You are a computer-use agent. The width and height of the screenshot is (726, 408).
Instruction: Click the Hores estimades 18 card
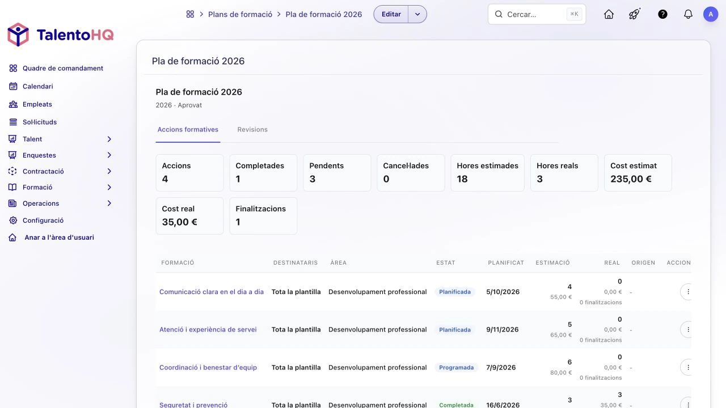[488, 173]
